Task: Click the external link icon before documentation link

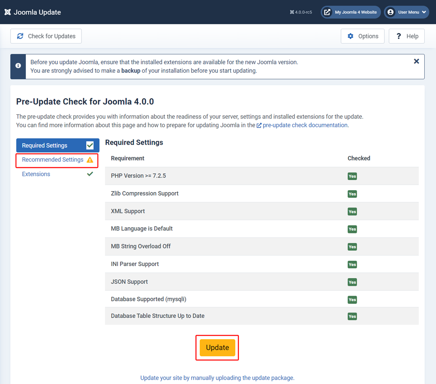Action: pyautogui.click(x=259, y=125)
